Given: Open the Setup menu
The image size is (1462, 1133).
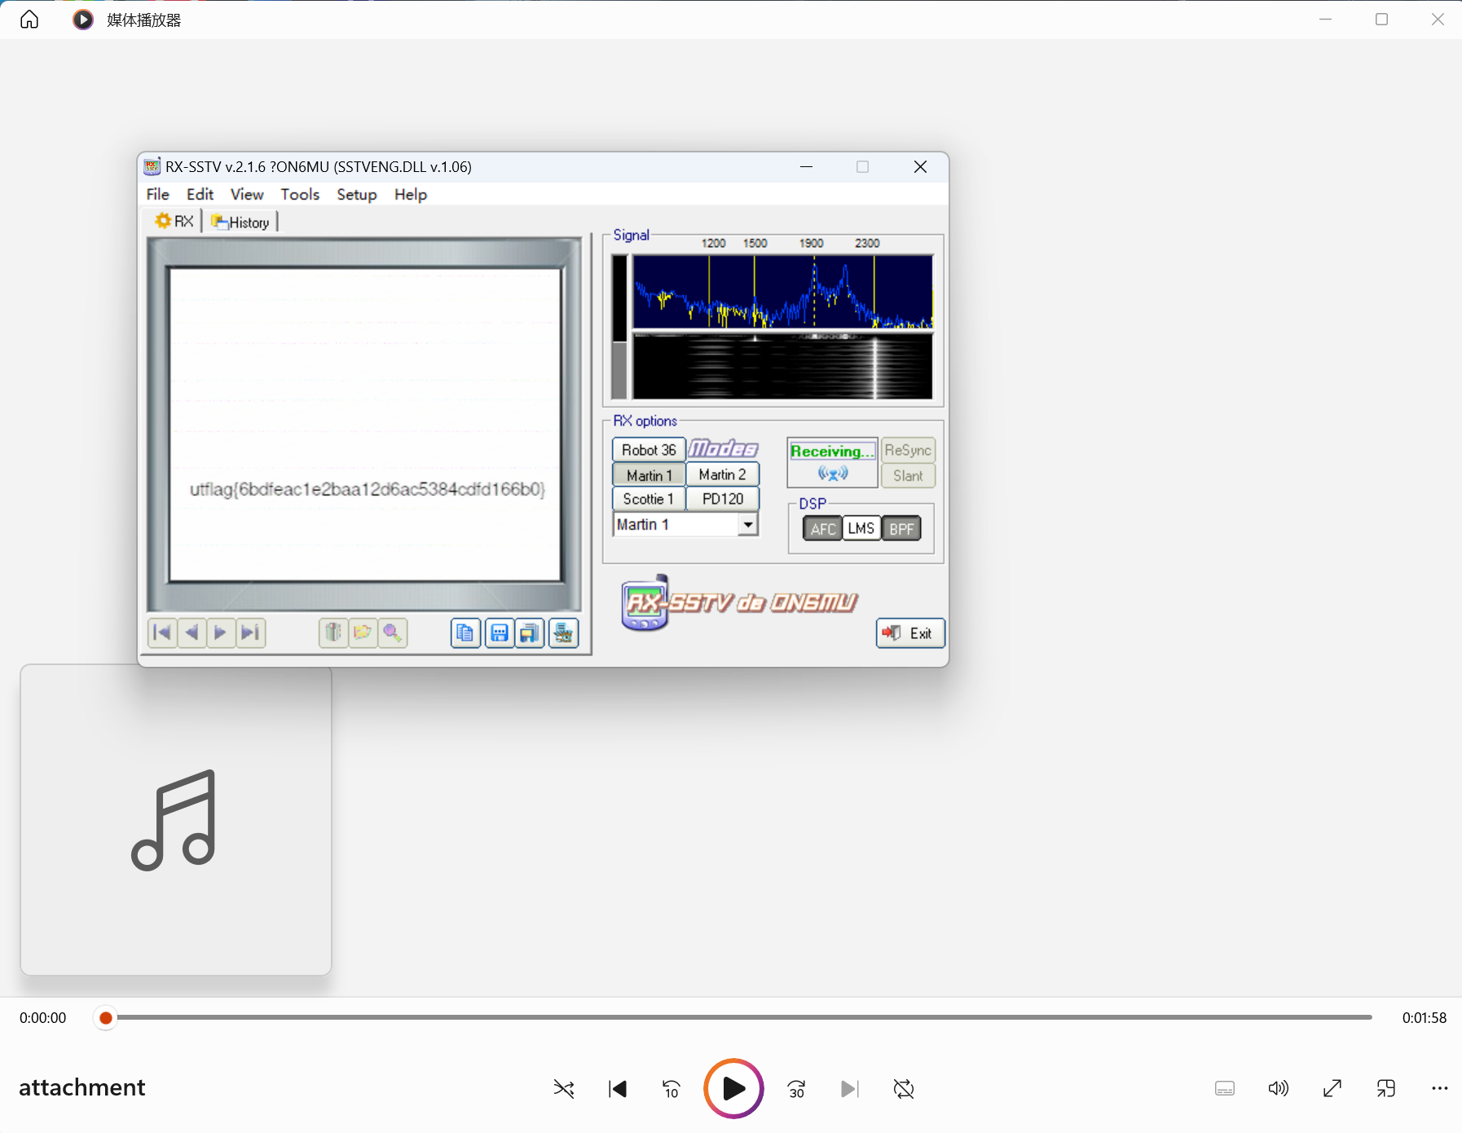Looking at the screenshot, I should (x=357, y=194).
